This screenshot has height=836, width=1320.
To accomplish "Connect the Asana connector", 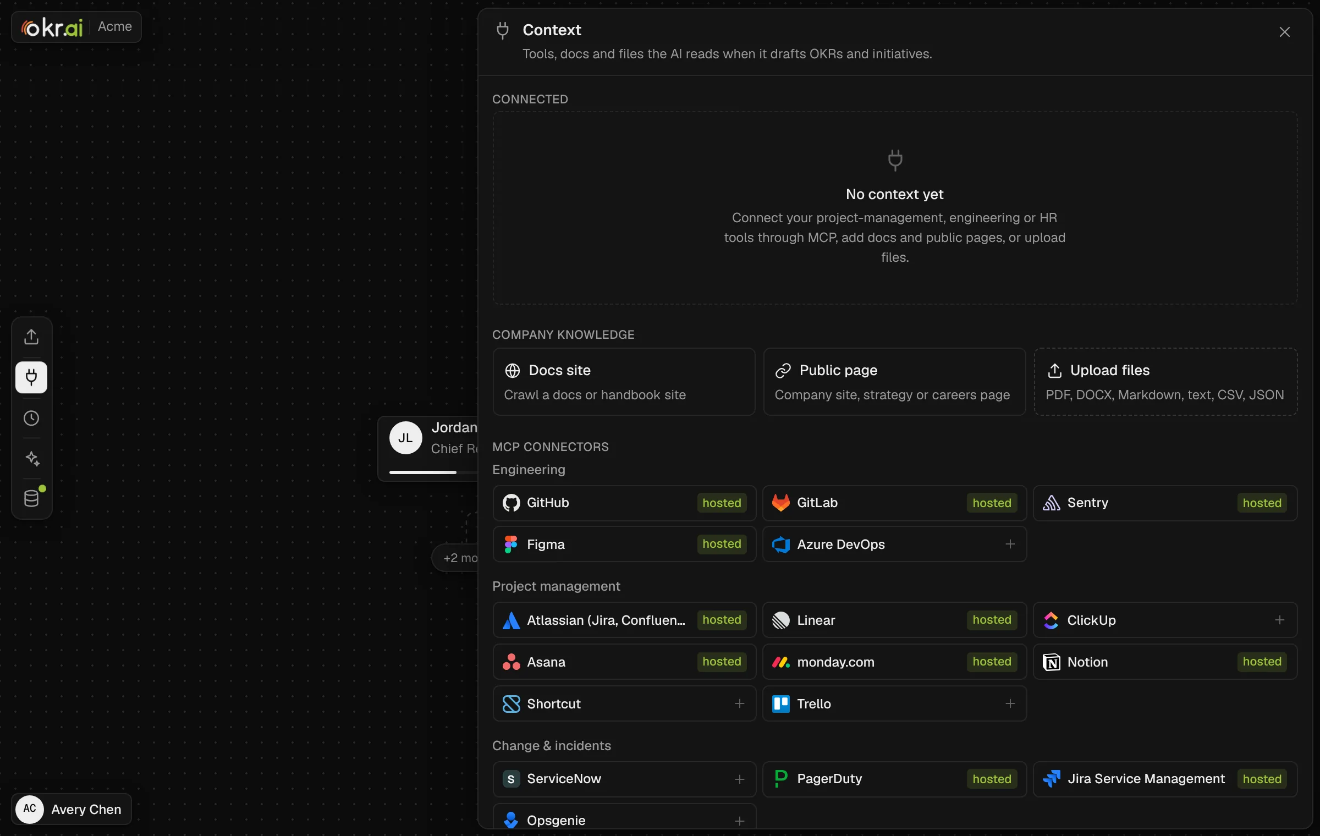I will (624, 662).
